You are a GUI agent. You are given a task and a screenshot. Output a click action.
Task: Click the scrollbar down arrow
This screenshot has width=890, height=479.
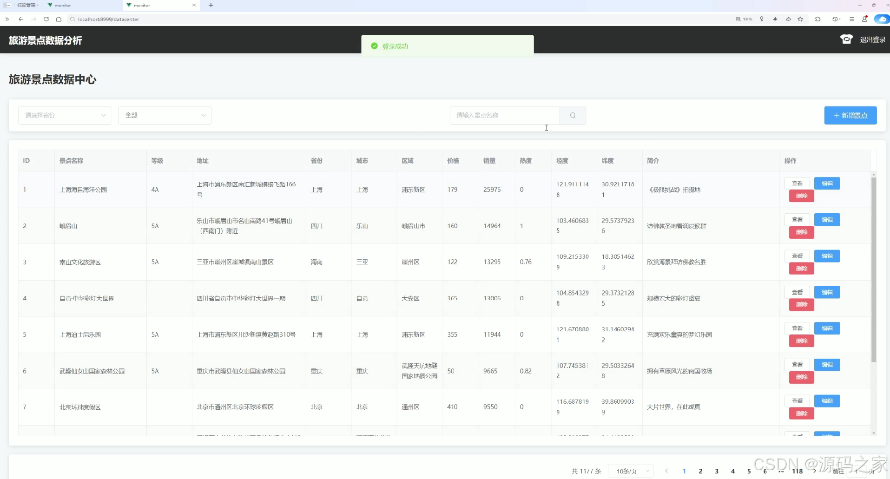point(874,433)
